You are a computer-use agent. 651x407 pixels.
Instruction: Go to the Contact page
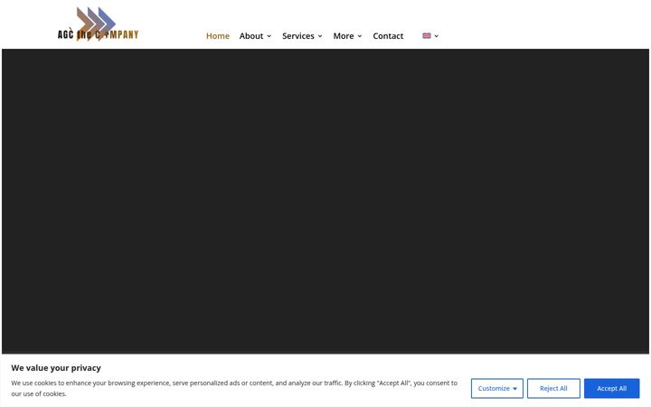388,36
